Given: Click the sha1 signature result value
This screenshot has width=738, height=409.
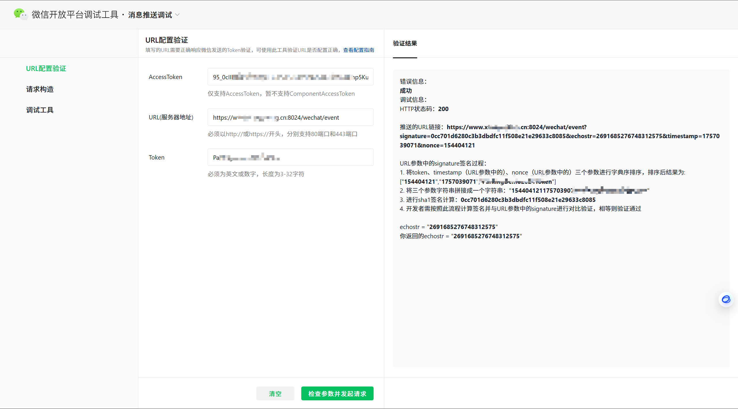Looking at the screenshot, I should (x=528, y=200).
